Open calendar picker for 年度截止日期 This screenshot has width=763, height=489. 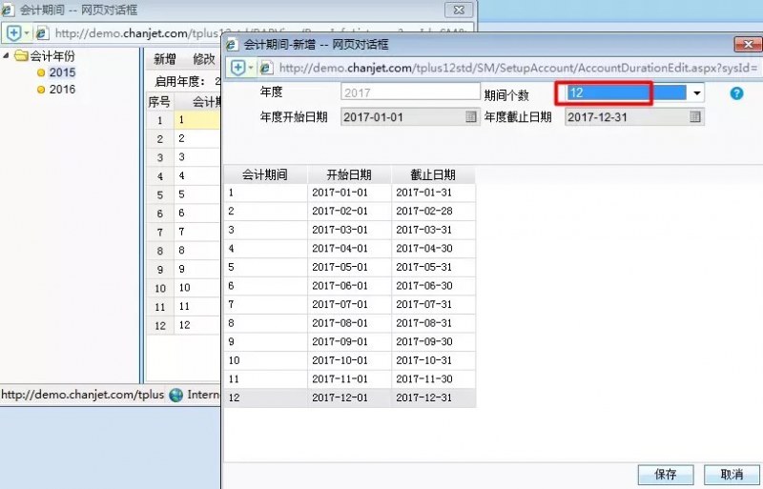695,117
